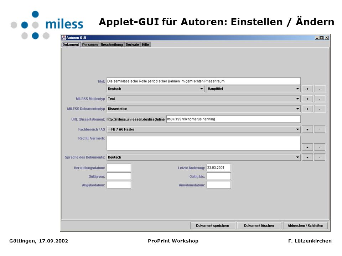
Task: Click the Autoren-GUI window title icon
Action: click(x=64, y=38)
